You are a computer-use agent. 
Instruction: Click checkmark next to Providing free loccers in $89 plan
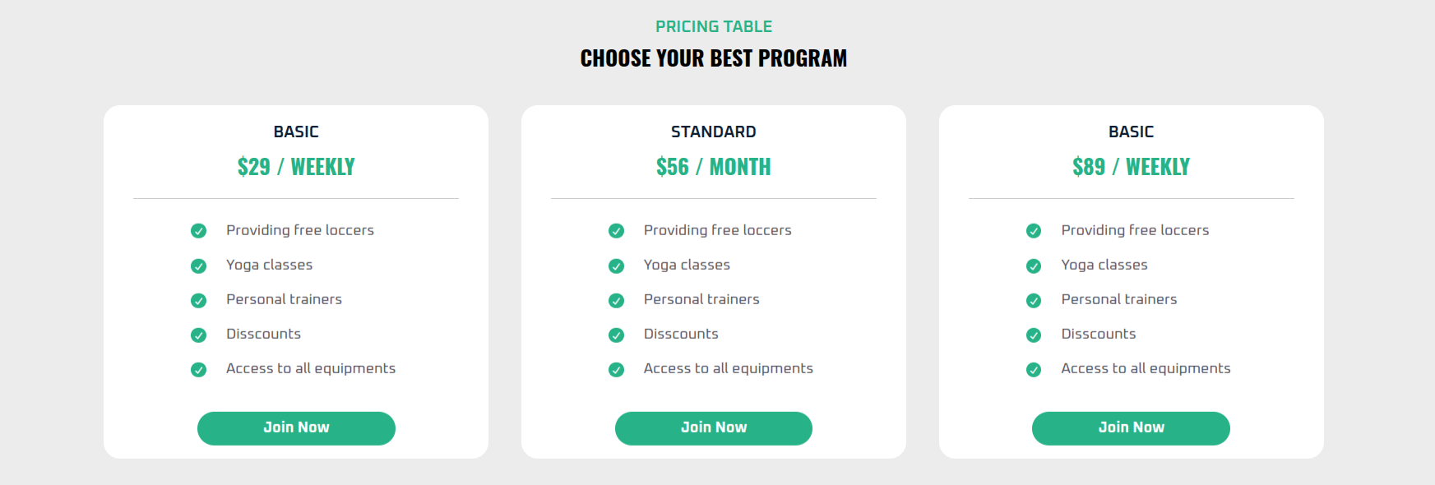point(1034,231)
